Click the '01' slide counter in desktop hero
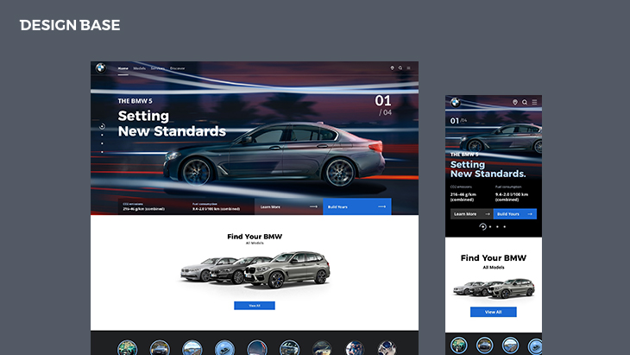The height and width of the screenshot is (355, 630). 383,100
